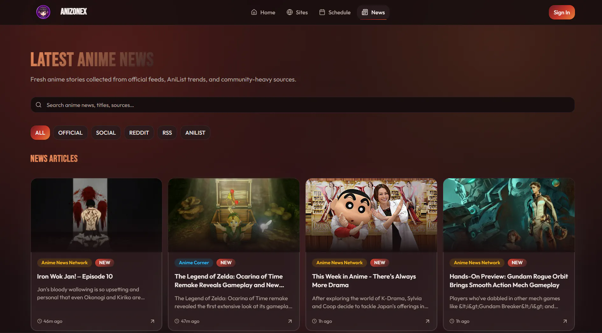Open This Week in Anime headline
The width and height of the screenshot is (602, 333).
(x=364, y=281)
